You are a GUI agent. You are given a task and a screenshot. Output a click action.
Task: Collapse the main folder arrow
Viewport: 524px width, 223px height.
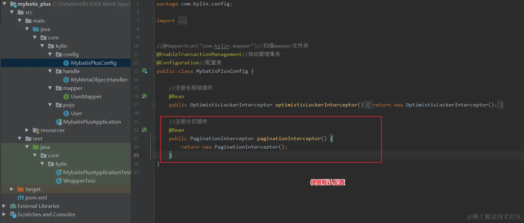[x=20, y=21]
